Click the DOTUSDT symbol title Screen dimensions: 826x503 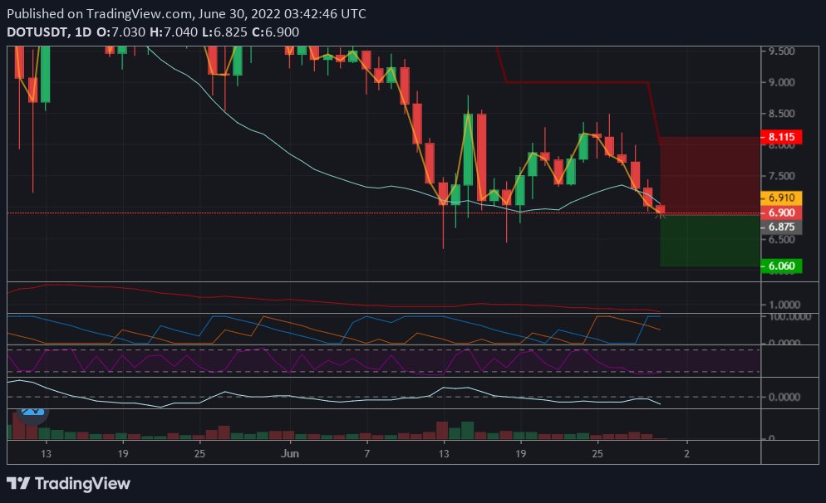pos(37,32)
